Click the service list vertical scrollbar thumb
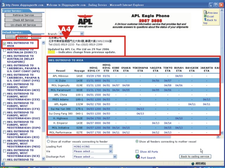 point(44,116)
